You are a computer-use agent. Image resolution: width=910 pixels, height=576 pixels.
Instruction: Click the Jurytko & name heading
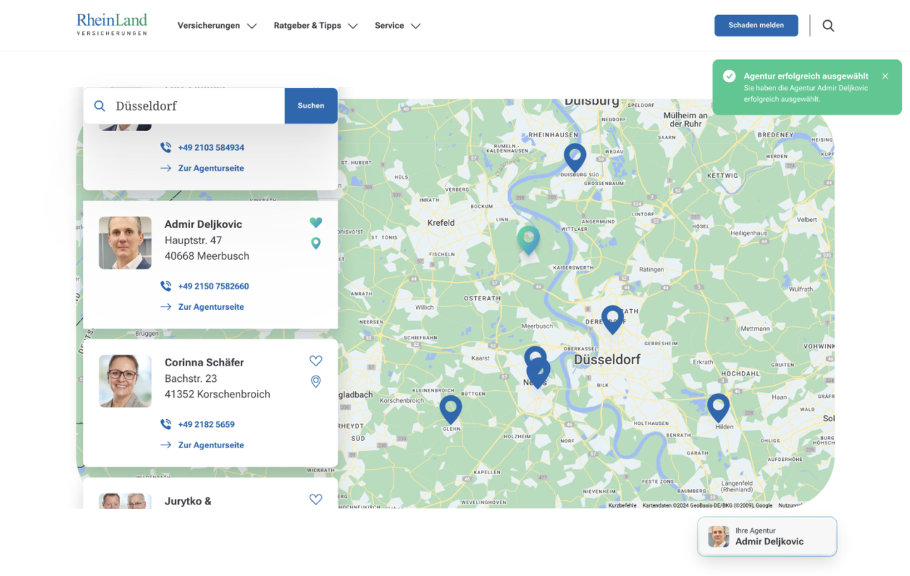point(188,501)
